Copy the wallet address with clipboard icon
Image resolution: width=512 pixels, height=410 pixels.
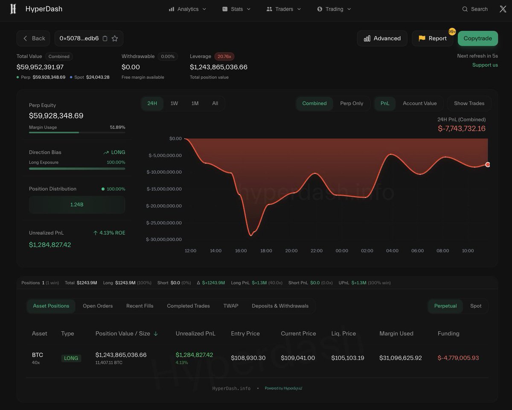pyautogui.click(x=105, y=38)
